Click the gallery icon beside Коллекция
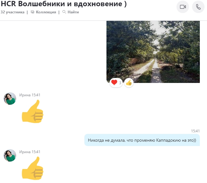The image size is (207, 183). [x=32, y=12]
